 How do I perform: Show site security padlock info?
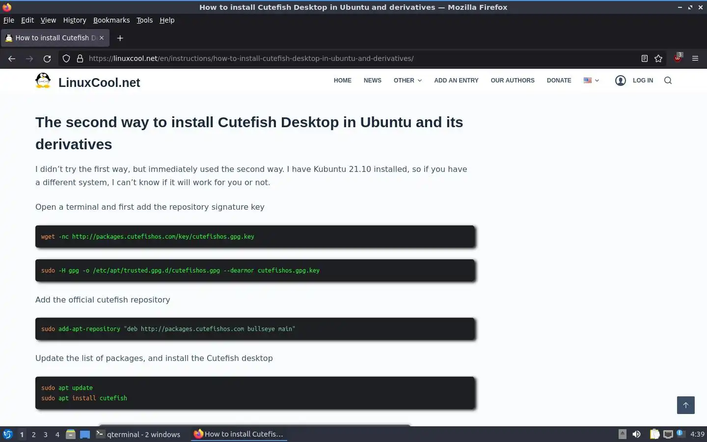(80, 58)
